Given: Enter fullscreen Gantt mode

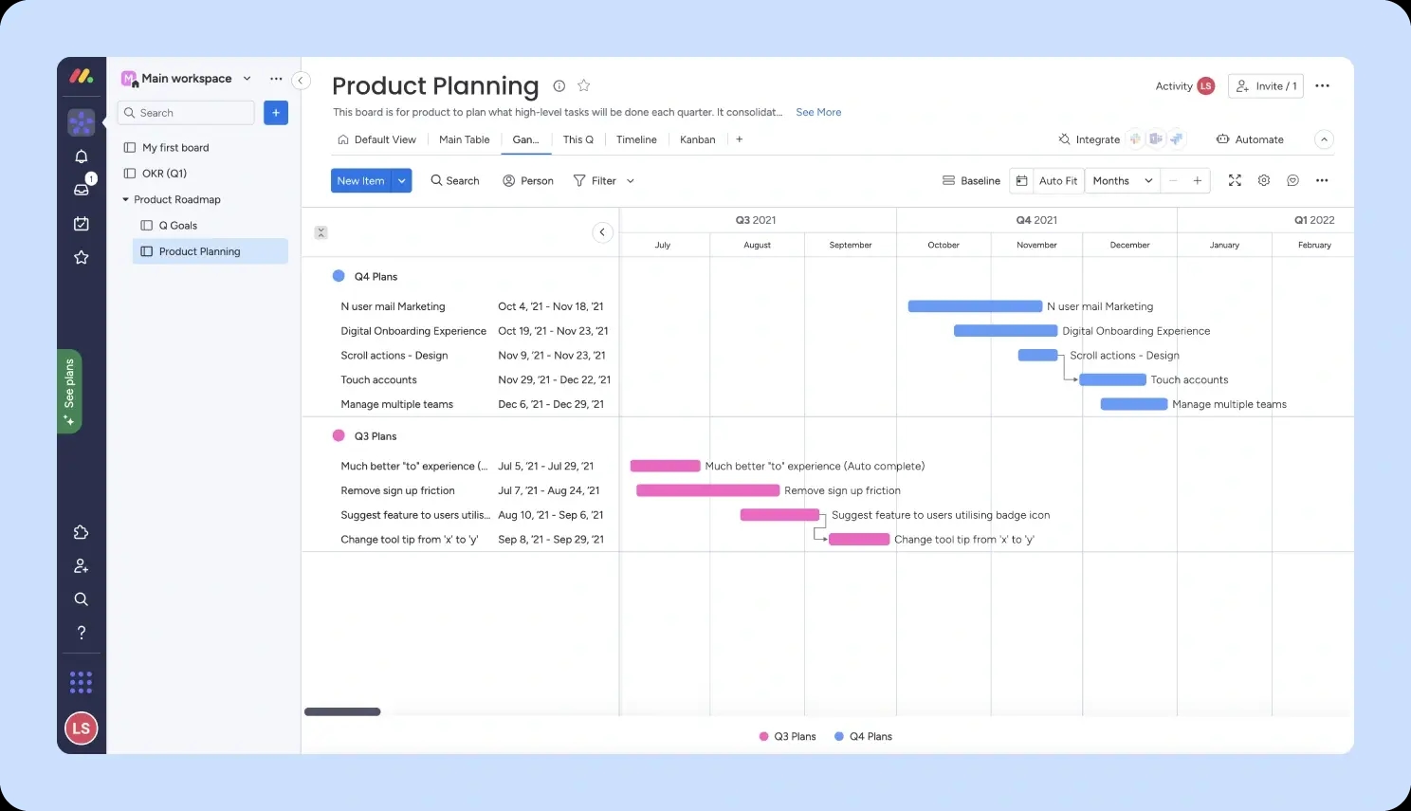Looking at the screenshot, I should coord(1235,180).
